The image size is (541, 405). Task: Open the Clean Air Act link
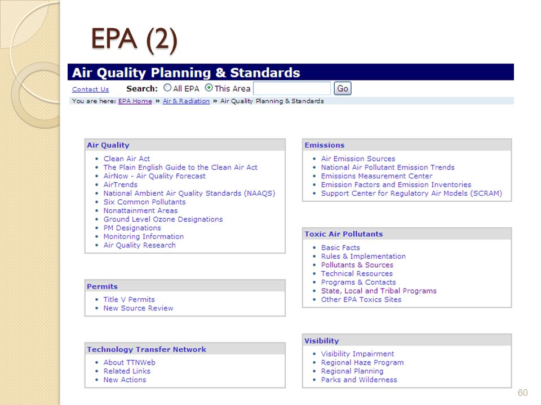pos(127,159)
